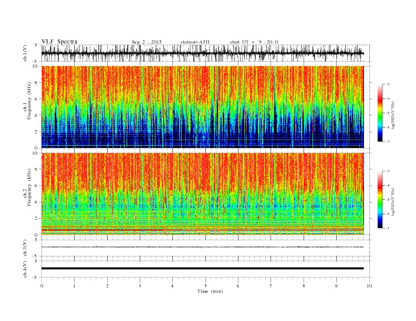Screen dimensions: 416x321
Task: Click the thick ch.4 waveform trace
Action: click(x=203, y=269)
